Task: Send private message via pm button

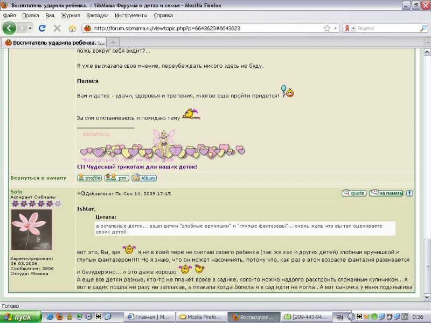Action: coord(116,178)
